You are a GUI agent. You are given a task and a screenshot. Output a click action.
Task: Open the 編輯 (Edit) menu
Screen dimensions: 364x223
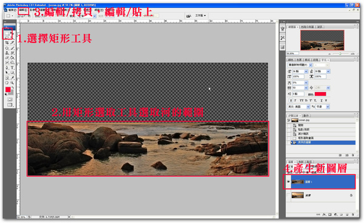click(x=23, y=10)
